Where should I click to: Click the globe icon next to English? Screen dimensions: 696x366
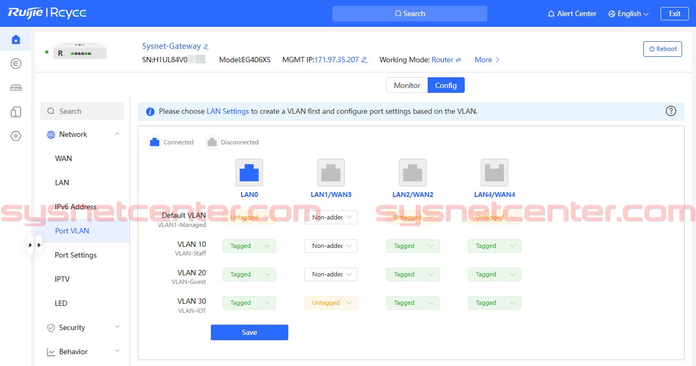[x=611, y=13]
